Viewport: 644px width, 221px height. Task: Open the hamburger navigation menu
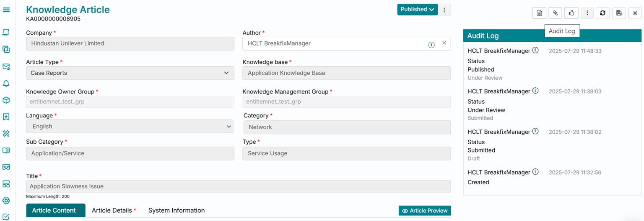[6, 9]
